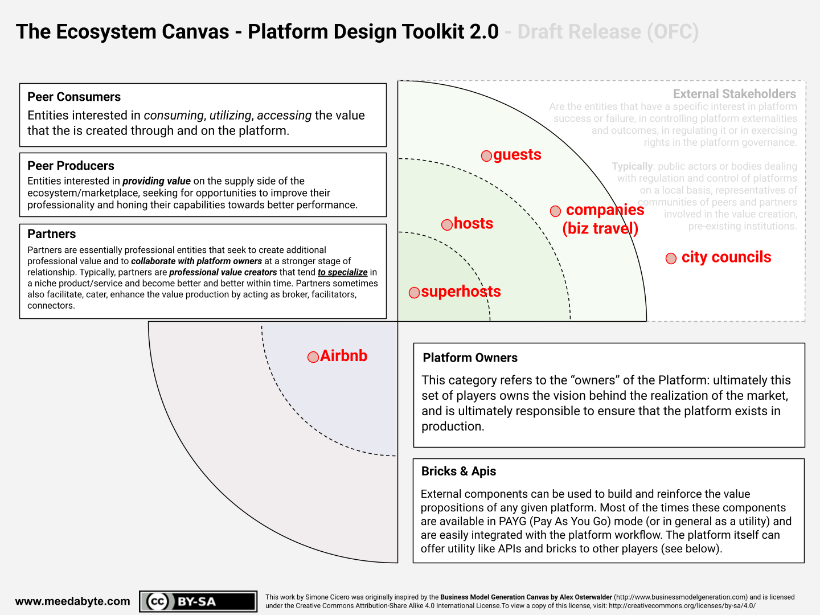The image size is (820, 615).
Task: Click the Draft Release (OFC) text
Action: (x=608, y=32)
